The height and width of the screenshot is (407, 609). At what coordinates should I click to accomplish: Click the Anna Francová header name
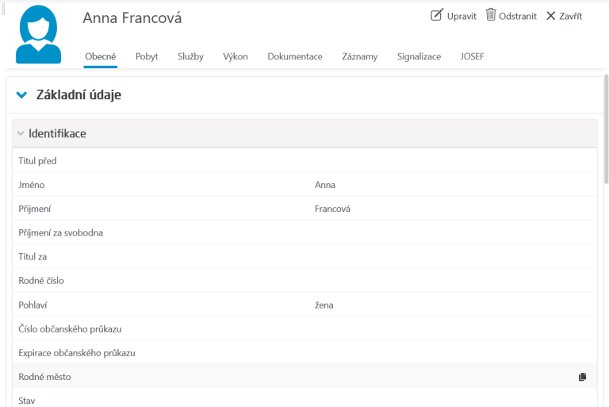pyautogui.click(x=132, y=18)
